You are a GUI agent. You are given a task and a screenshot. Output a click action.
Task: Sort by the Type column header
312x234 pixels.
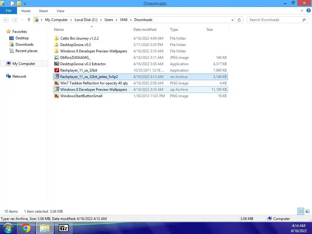pos(174,30)
